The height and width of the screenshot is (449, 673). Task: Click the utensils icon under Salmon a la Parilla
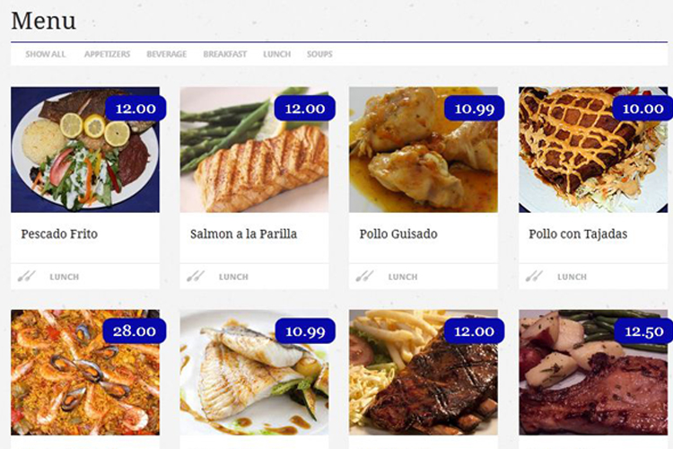click(x=196, y=276)
